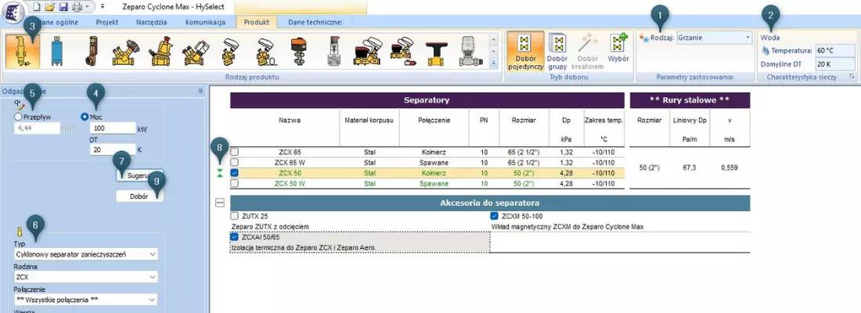
Task: Uncheck the ZCX 50 row checkbox
Action: point(235,173)
